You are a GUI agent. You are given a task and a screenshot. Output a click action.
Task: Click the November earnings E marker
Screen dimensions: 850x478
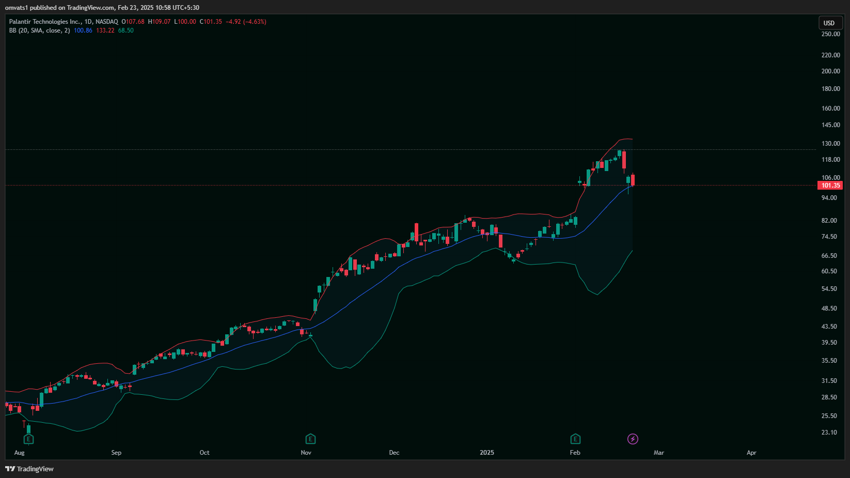tap(310, 439)
